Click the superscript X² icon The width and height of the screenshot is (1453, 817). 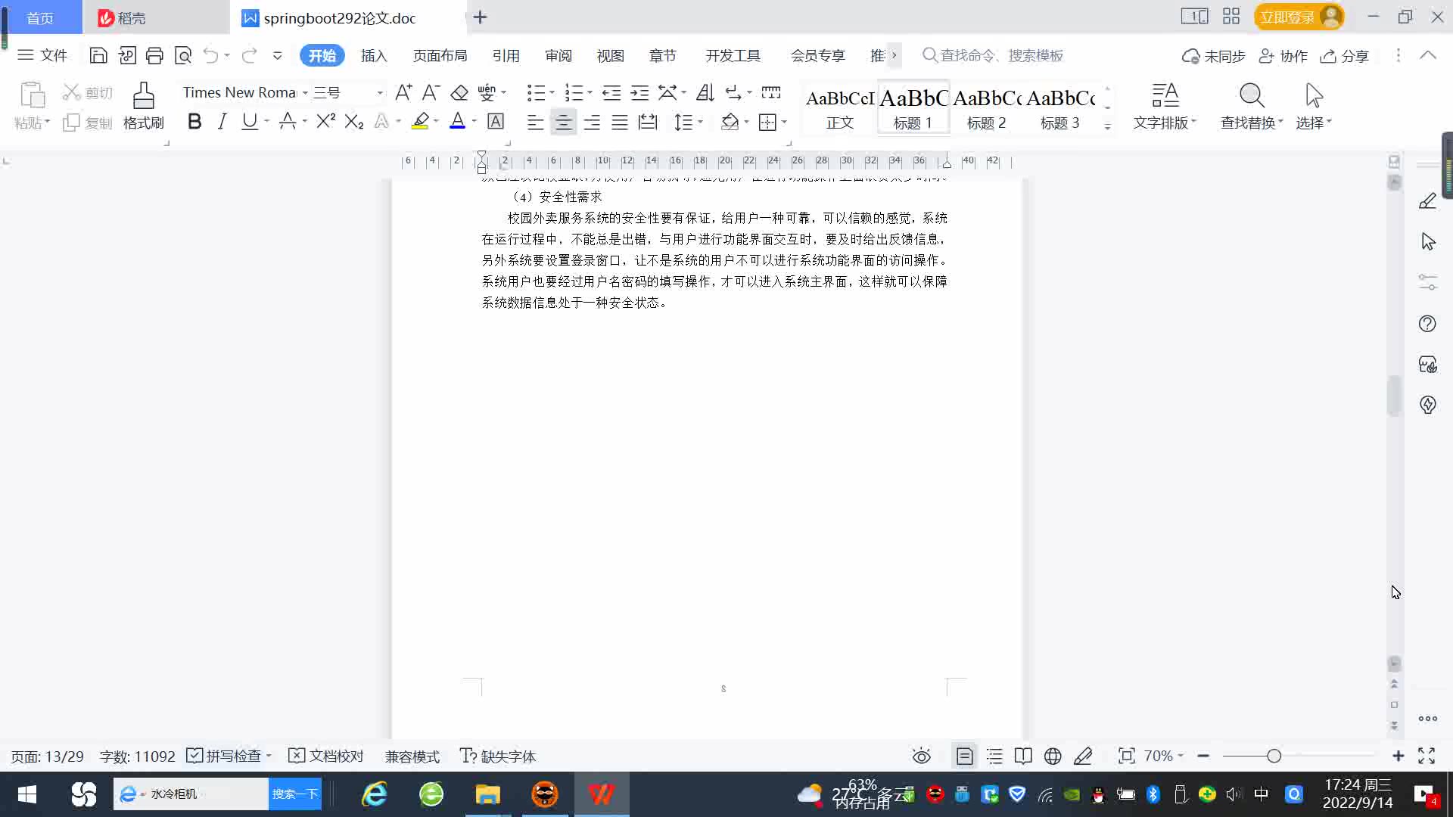(x=325, y=121)
